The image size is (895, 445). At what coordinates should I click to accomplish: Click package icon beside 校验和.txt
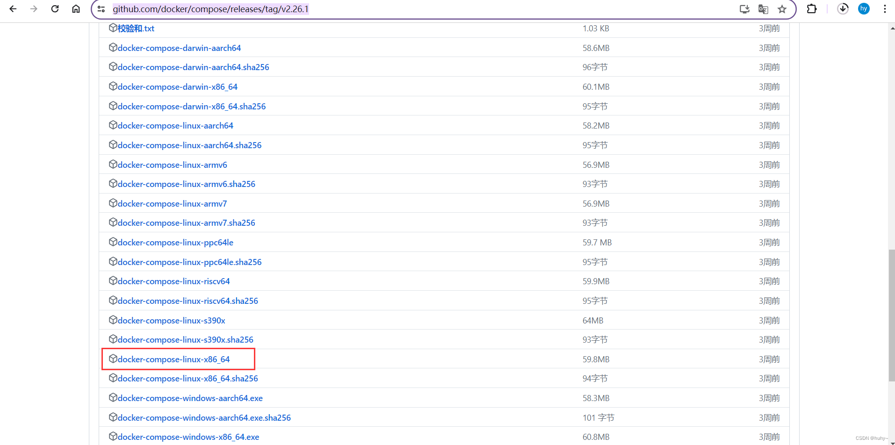click(x=113, y=28)
